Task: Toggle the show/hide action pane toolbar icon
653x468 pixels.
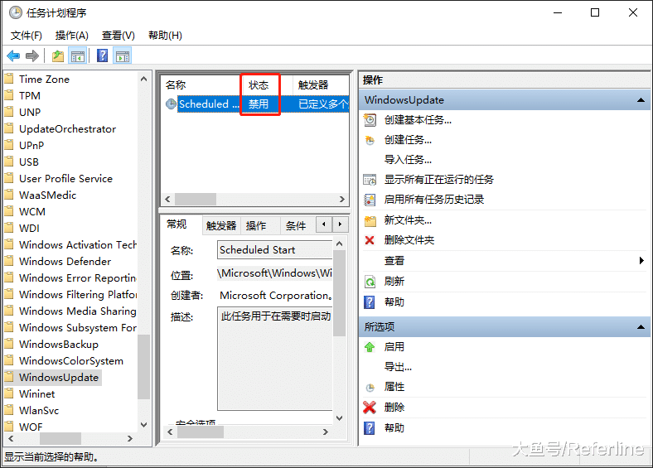Action: tap(122, 56)
